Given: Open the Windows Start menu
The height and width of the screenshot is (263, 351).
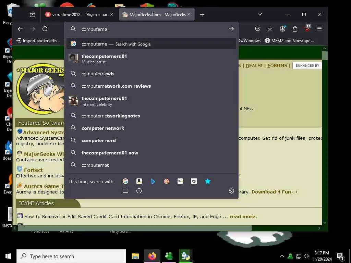Looking at the screenshot, I should 8,256.
